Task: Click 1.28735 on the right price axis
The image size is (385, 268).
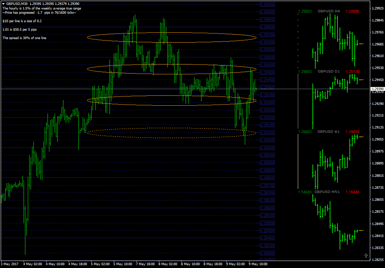Action: click(378, 187)
